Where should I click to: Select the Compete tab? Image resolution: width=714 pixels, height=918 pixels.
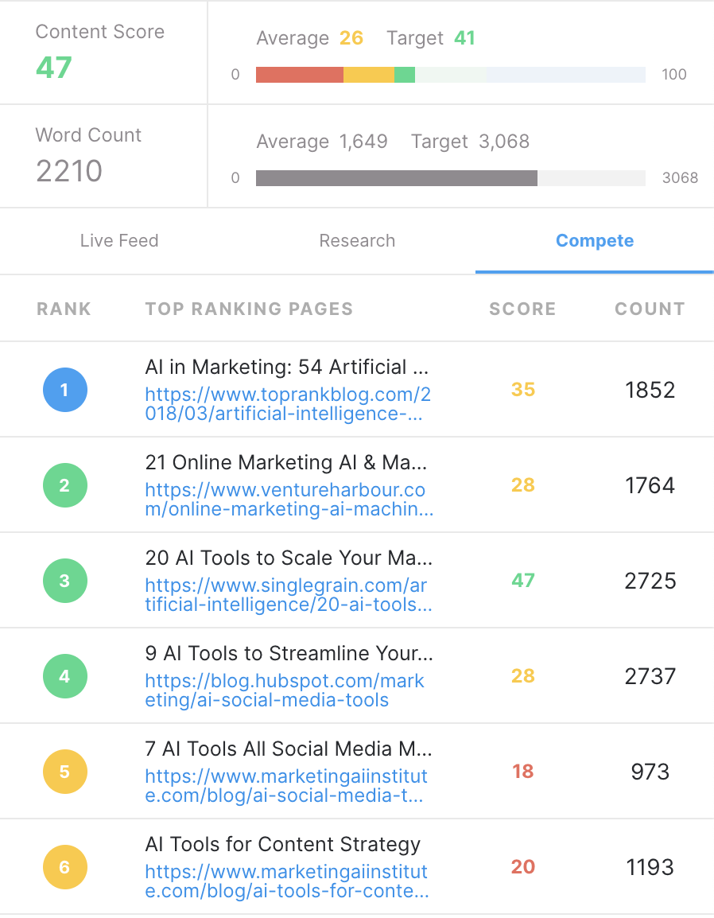[x=595, y=240]
